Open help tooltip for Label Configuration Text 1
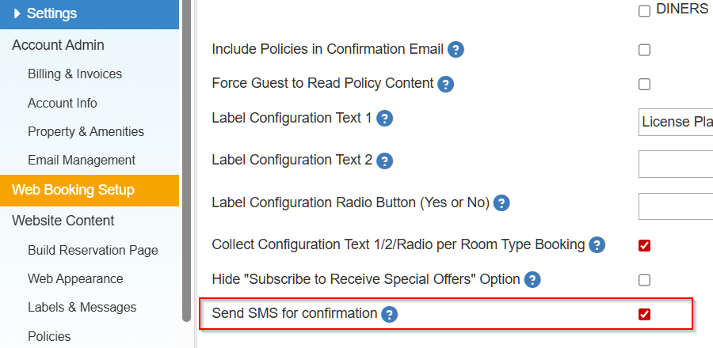 pyautogui.click(x=384, y=119)
